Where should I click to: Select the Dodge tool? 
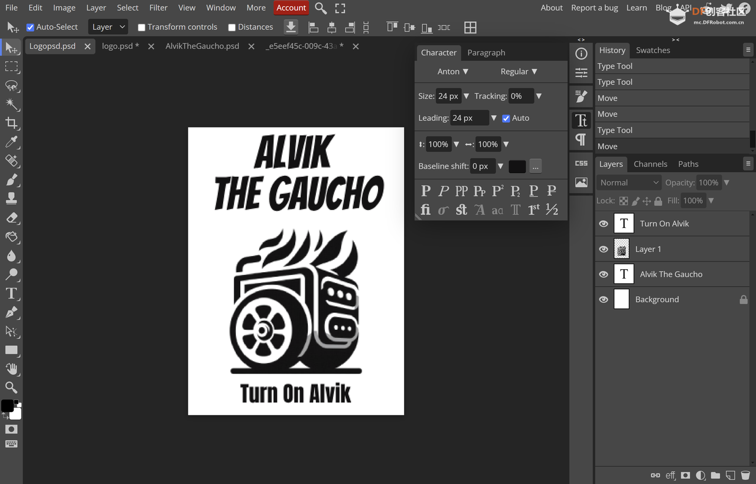[11, 274]
